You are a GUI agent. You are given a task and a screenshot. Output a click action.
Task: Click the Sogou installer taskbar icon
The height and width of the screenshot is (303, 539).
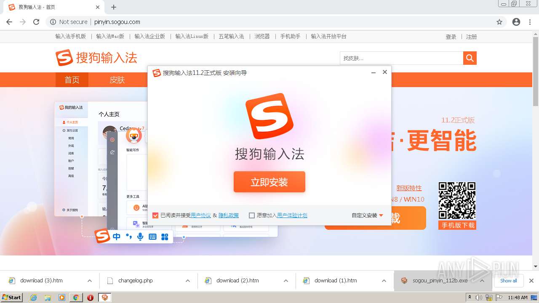pyautogui.click(x=105, y=298)
